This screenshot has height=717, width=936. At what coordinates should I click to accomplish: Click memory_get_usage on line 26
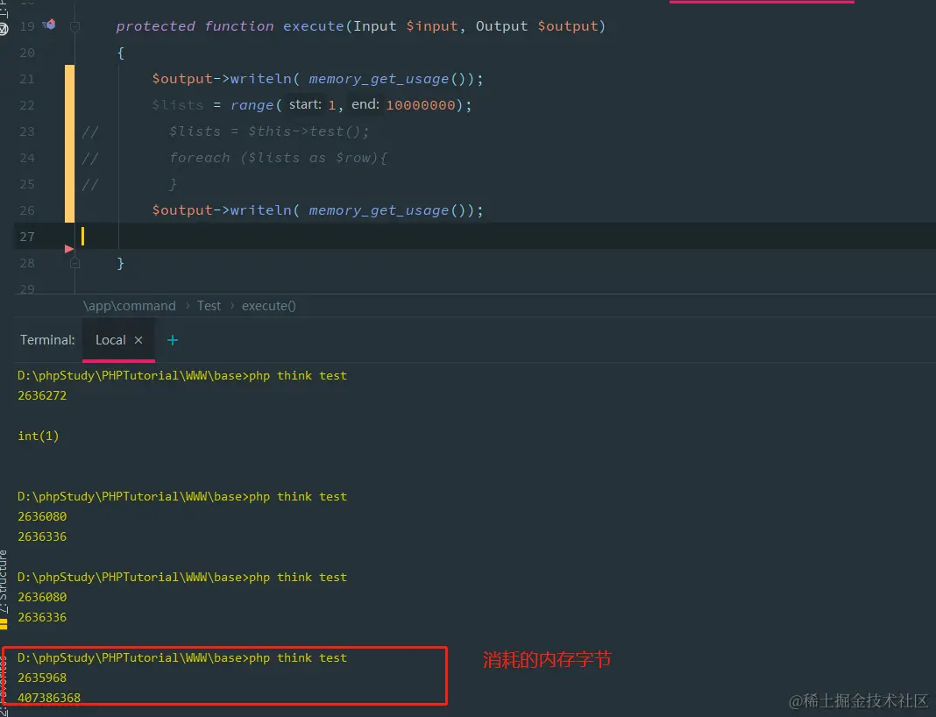(379, 210)
